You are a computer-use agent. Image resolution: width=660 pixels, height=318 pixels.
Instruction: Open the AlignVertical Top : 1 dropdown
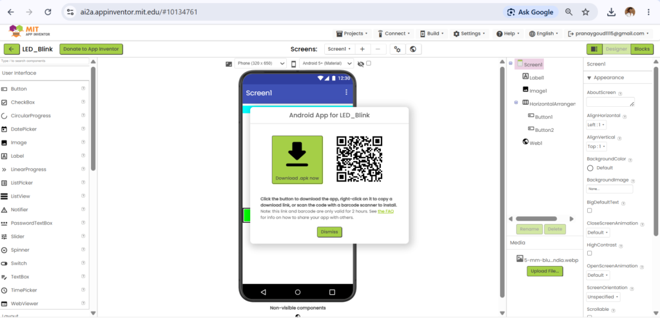coord(596,146)
